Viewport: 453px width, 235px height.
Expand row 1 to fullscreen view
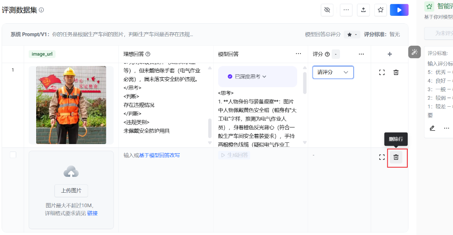pyautogui.click(x=382, y=72)
